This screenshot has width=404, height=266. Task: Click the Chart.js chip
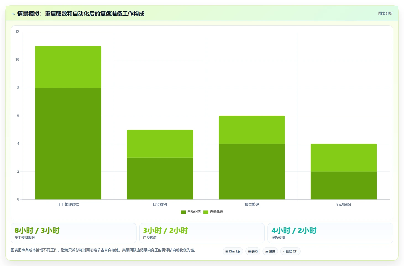233,251
